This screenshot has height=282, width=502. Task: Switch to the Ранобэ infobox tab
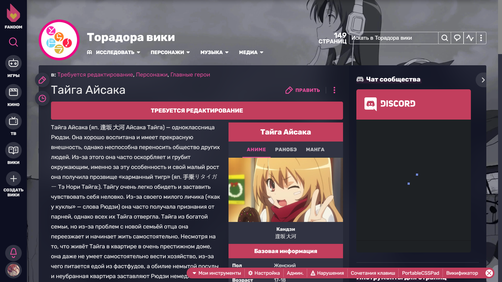point(286,150)
